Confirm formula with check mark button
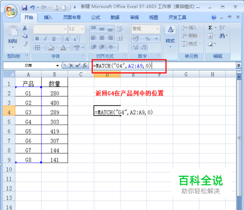Screen dimensions: 244x210 78,65
